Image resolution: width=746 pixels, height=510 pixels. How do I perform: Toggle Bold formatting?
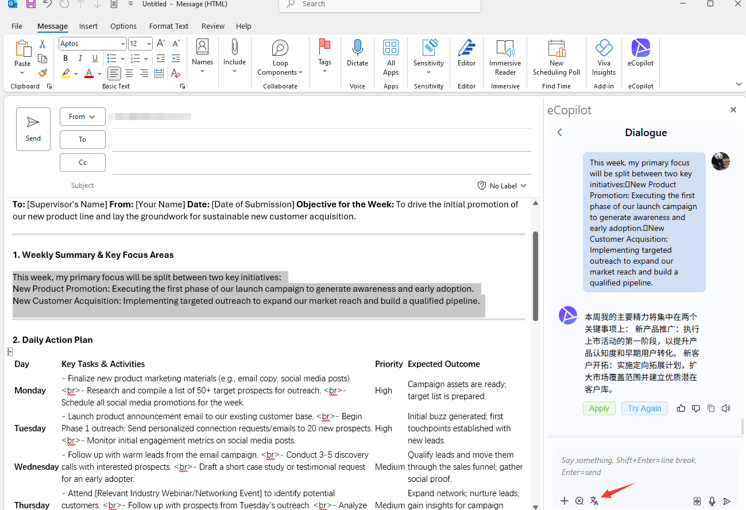65,58
